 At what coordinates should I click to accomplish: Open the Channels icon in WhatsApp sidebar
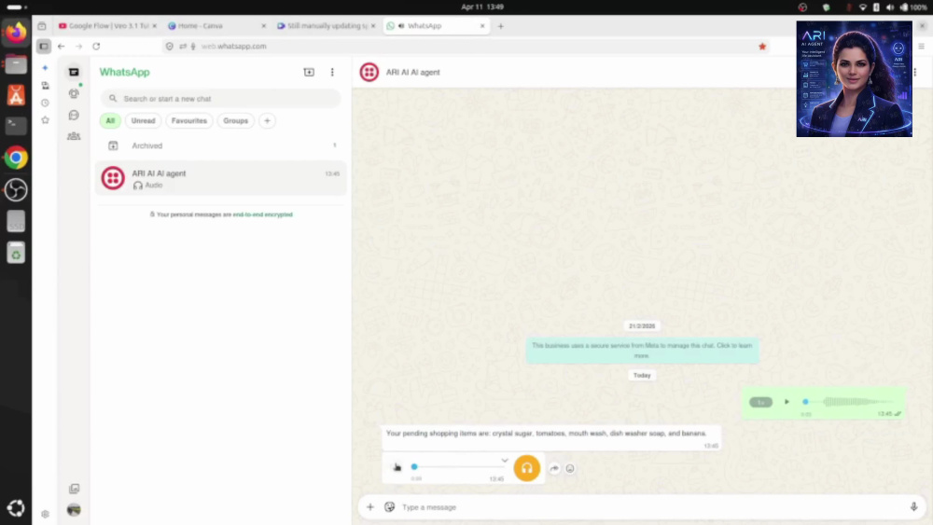tap(74, 115)
